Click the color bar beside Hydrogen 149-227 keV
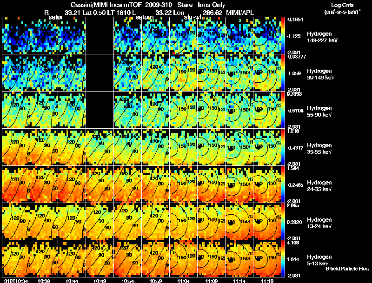This screenshot has width=372, height=283. (283, 36)
